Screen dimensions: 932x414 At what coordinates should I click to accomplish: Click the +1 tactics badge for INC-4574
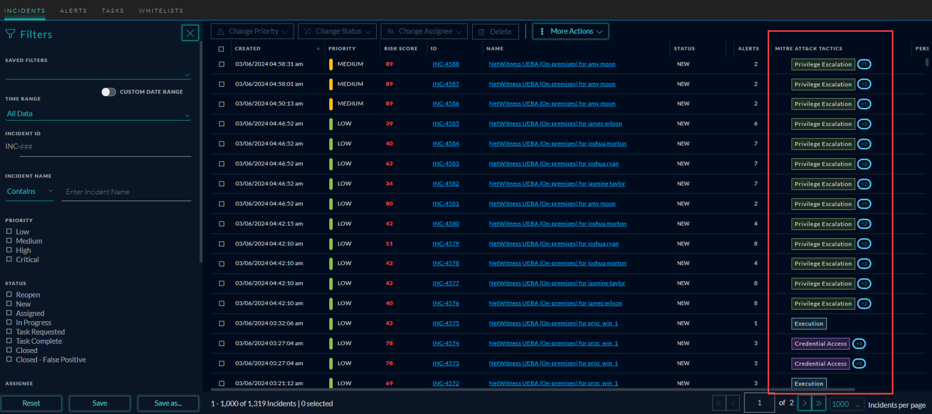pos(859,344)
